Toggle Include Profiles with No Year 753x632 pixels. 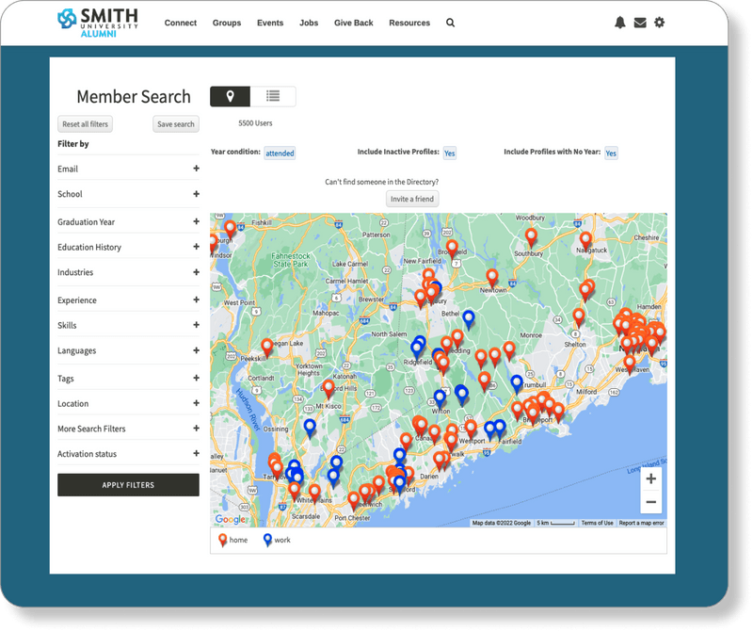point(610,152)
